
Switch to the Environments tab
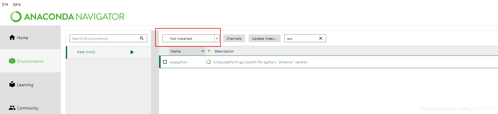(30, 61)
